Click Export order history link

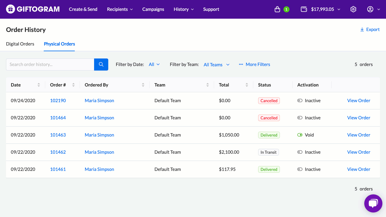370,30
